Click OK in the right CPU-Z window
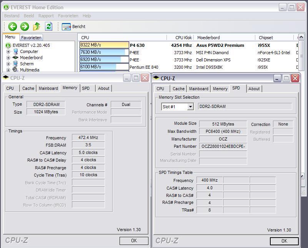The image size is (308, 248). click(x=284, y=241)
